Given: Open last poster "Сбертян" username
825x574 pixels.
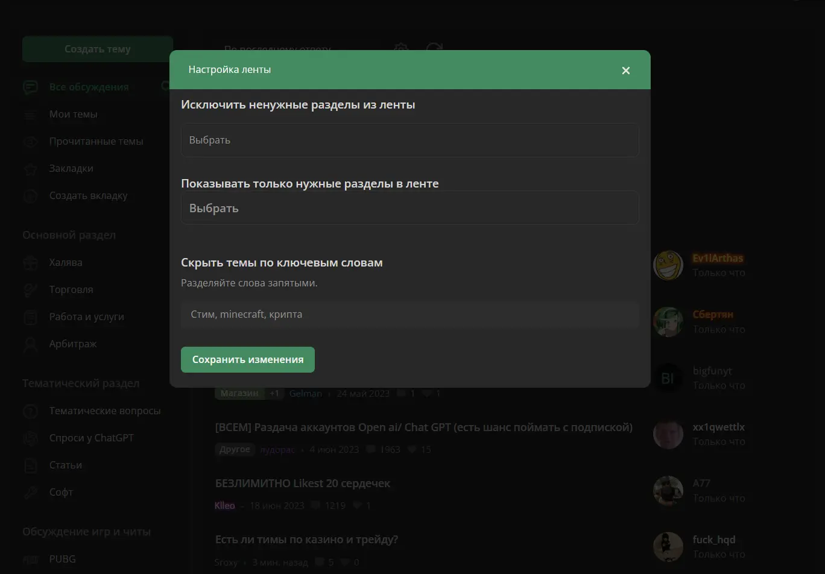Looking at the screenshot, I should coord(713,315).
